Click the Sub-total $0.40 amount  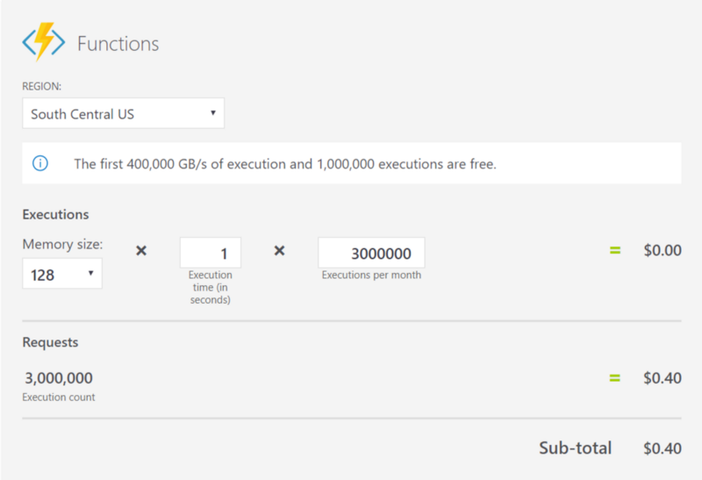click(662, 448)
